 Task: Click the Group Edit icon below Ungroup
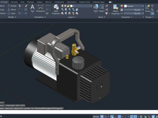[152, 10]
